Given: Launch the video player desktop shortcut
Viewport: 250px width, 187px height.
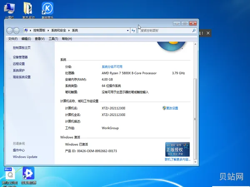Looking at the screenshot, I should (29, 176).
